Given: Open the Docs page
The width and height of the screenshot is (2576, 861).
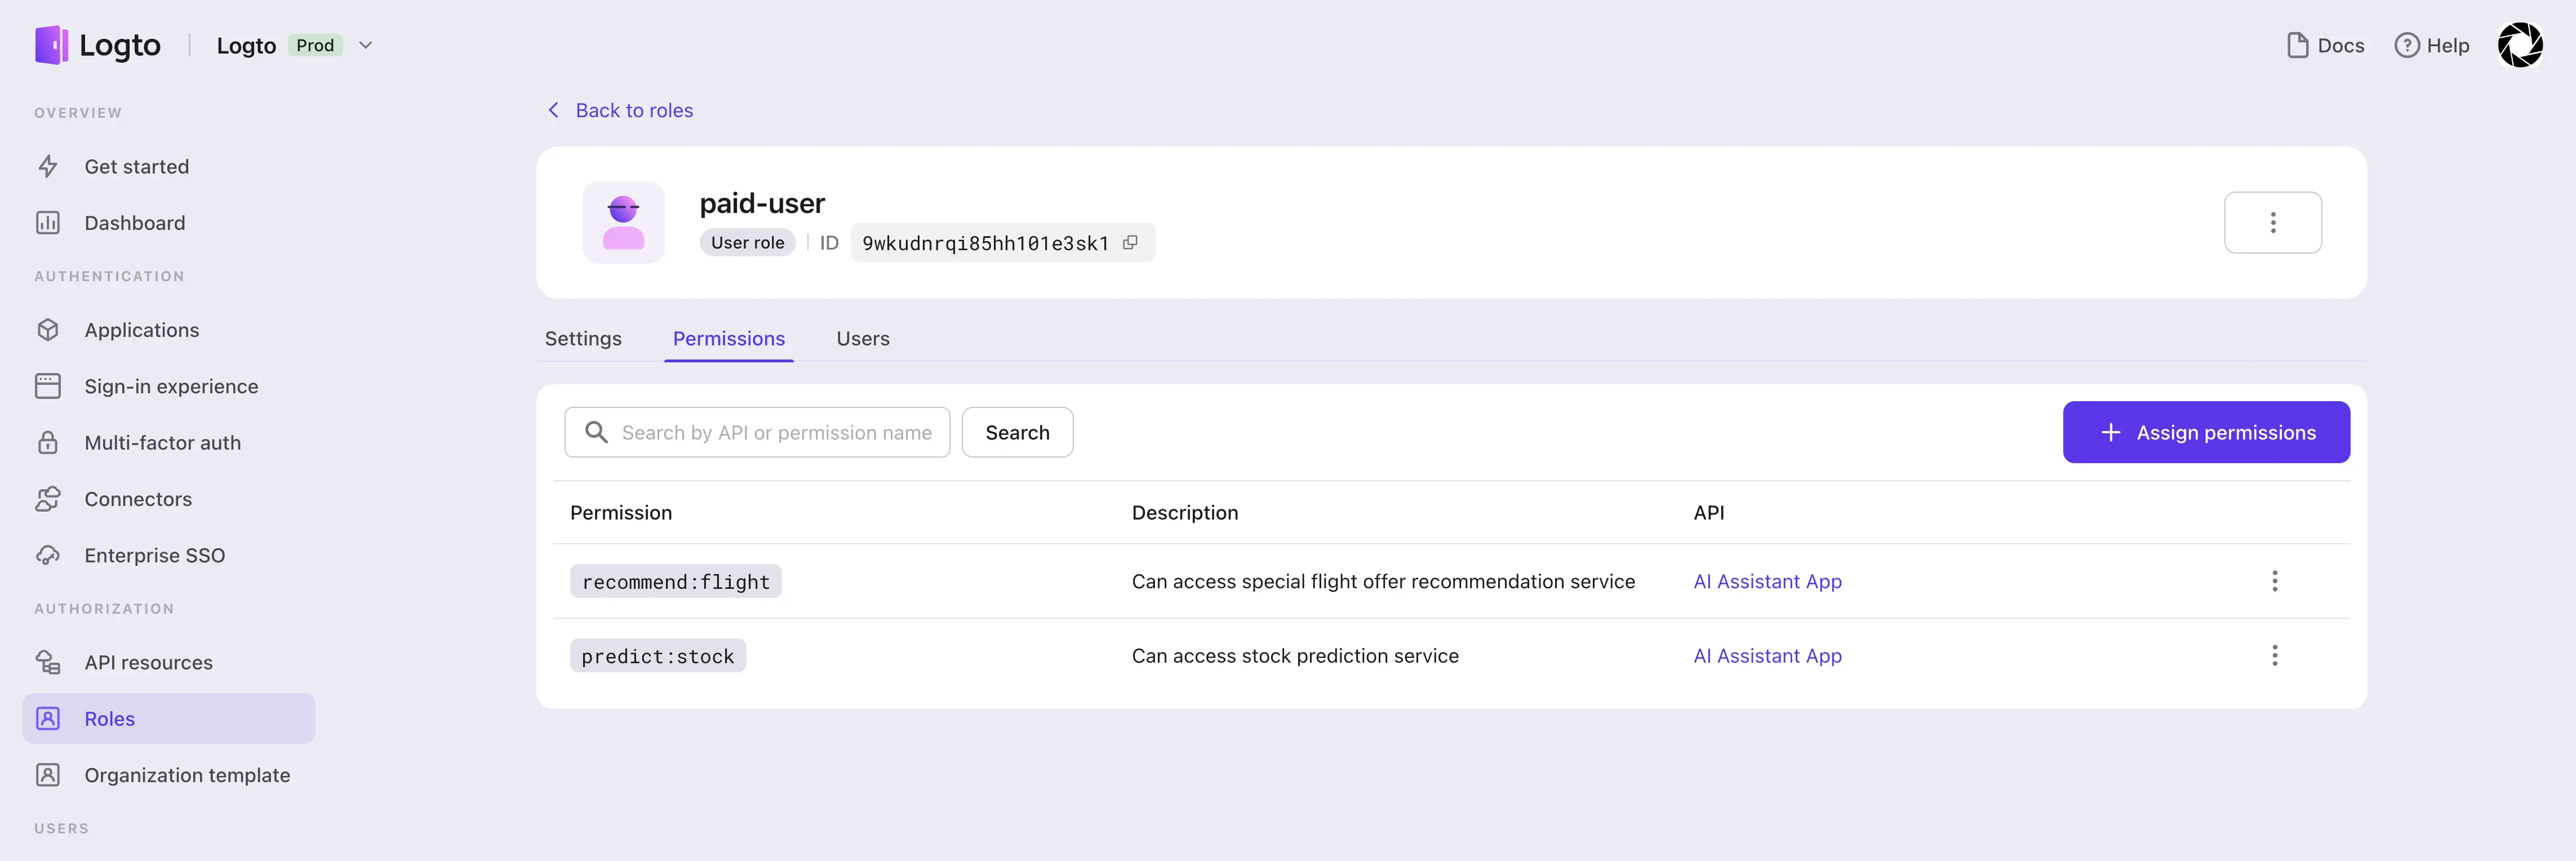Looking at the screenshot, I should point(2325,45).
